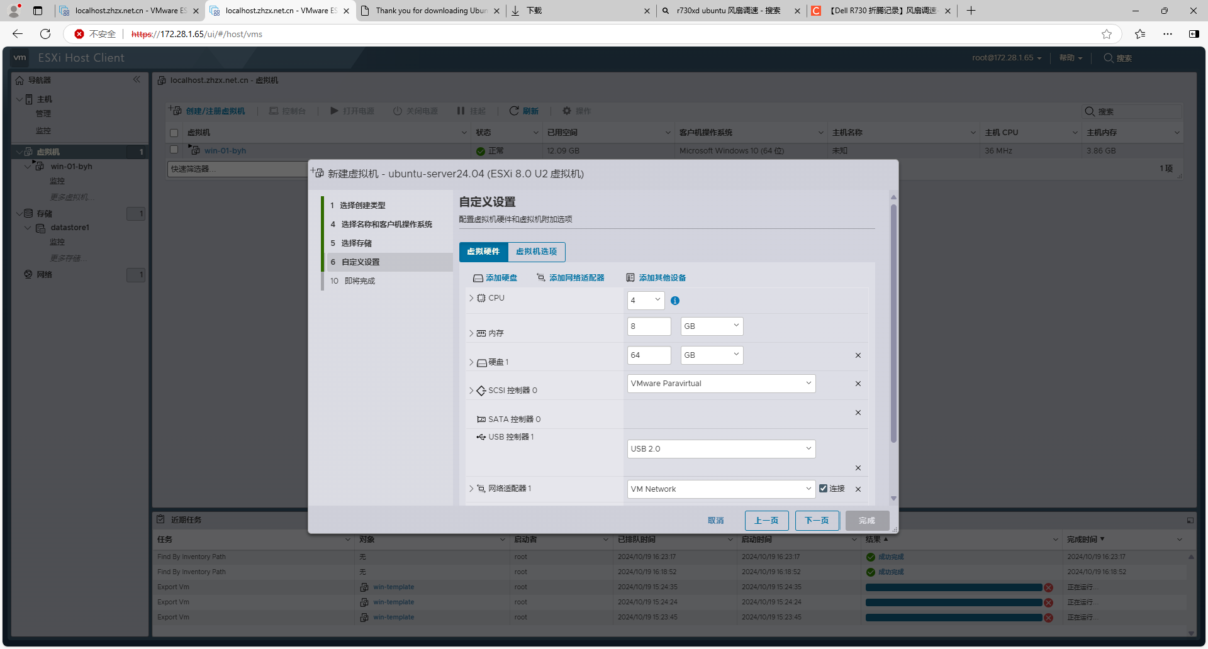Viewport: 1208px width, 649px height.
Task: Click the CPU info icon
Action: [x=675, y=301]
